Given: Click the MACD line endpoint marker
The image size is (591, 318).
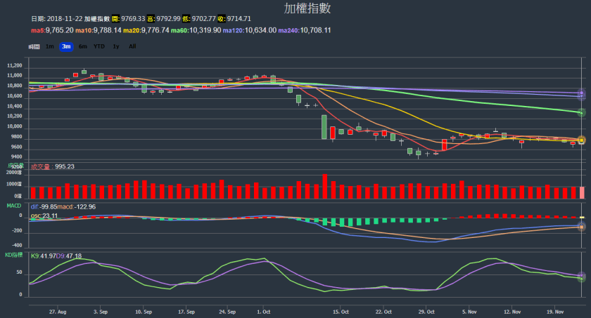Looking at the screenshot, I should 582,227.
